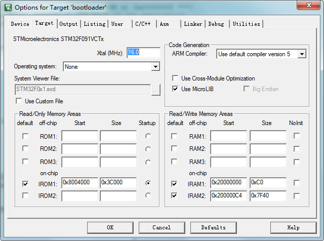
Task: Enable NoInit for RAM3
Action: (x=297, y=162)
